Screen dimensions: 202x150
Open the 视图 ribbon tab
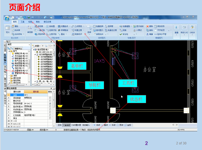(30, 22)
